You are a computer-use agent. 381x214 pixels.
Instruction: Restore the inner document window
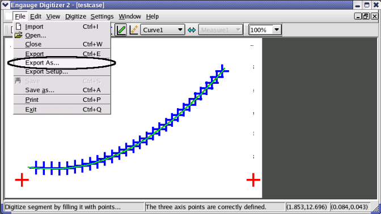click(x=366, y=16)
